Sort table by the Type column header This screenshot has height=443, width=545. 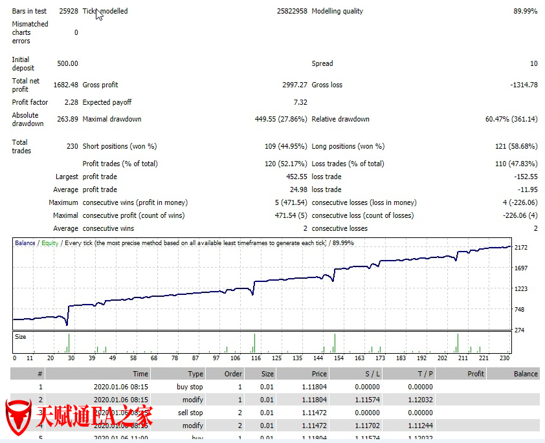195,374
